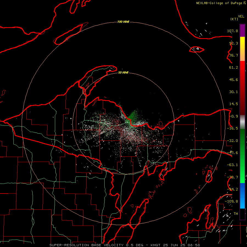Select the -16.5 legend value
The image size is (247, 247).
(232, 128)
